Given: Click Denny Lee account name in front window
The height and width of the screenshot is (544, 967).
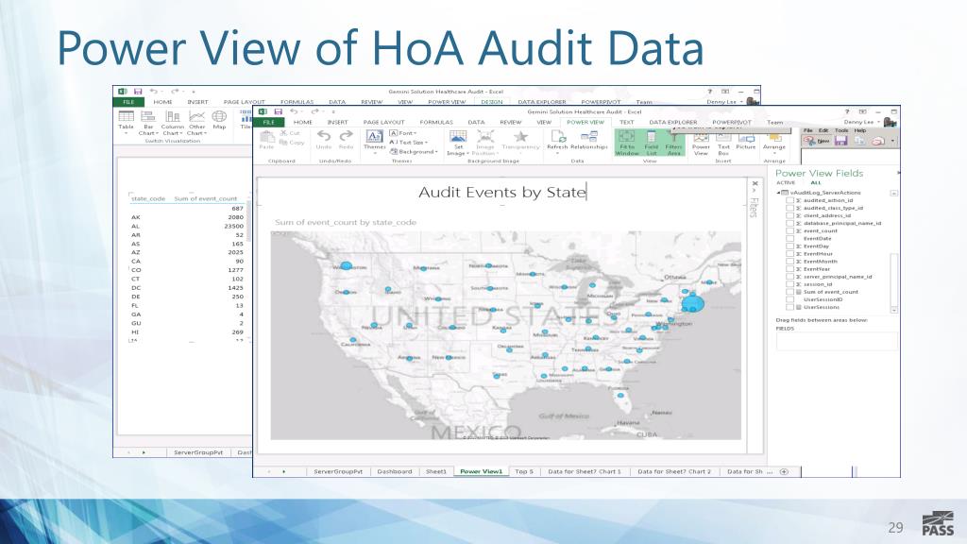Looking at the screenshot, I should [x=858, y=122].
